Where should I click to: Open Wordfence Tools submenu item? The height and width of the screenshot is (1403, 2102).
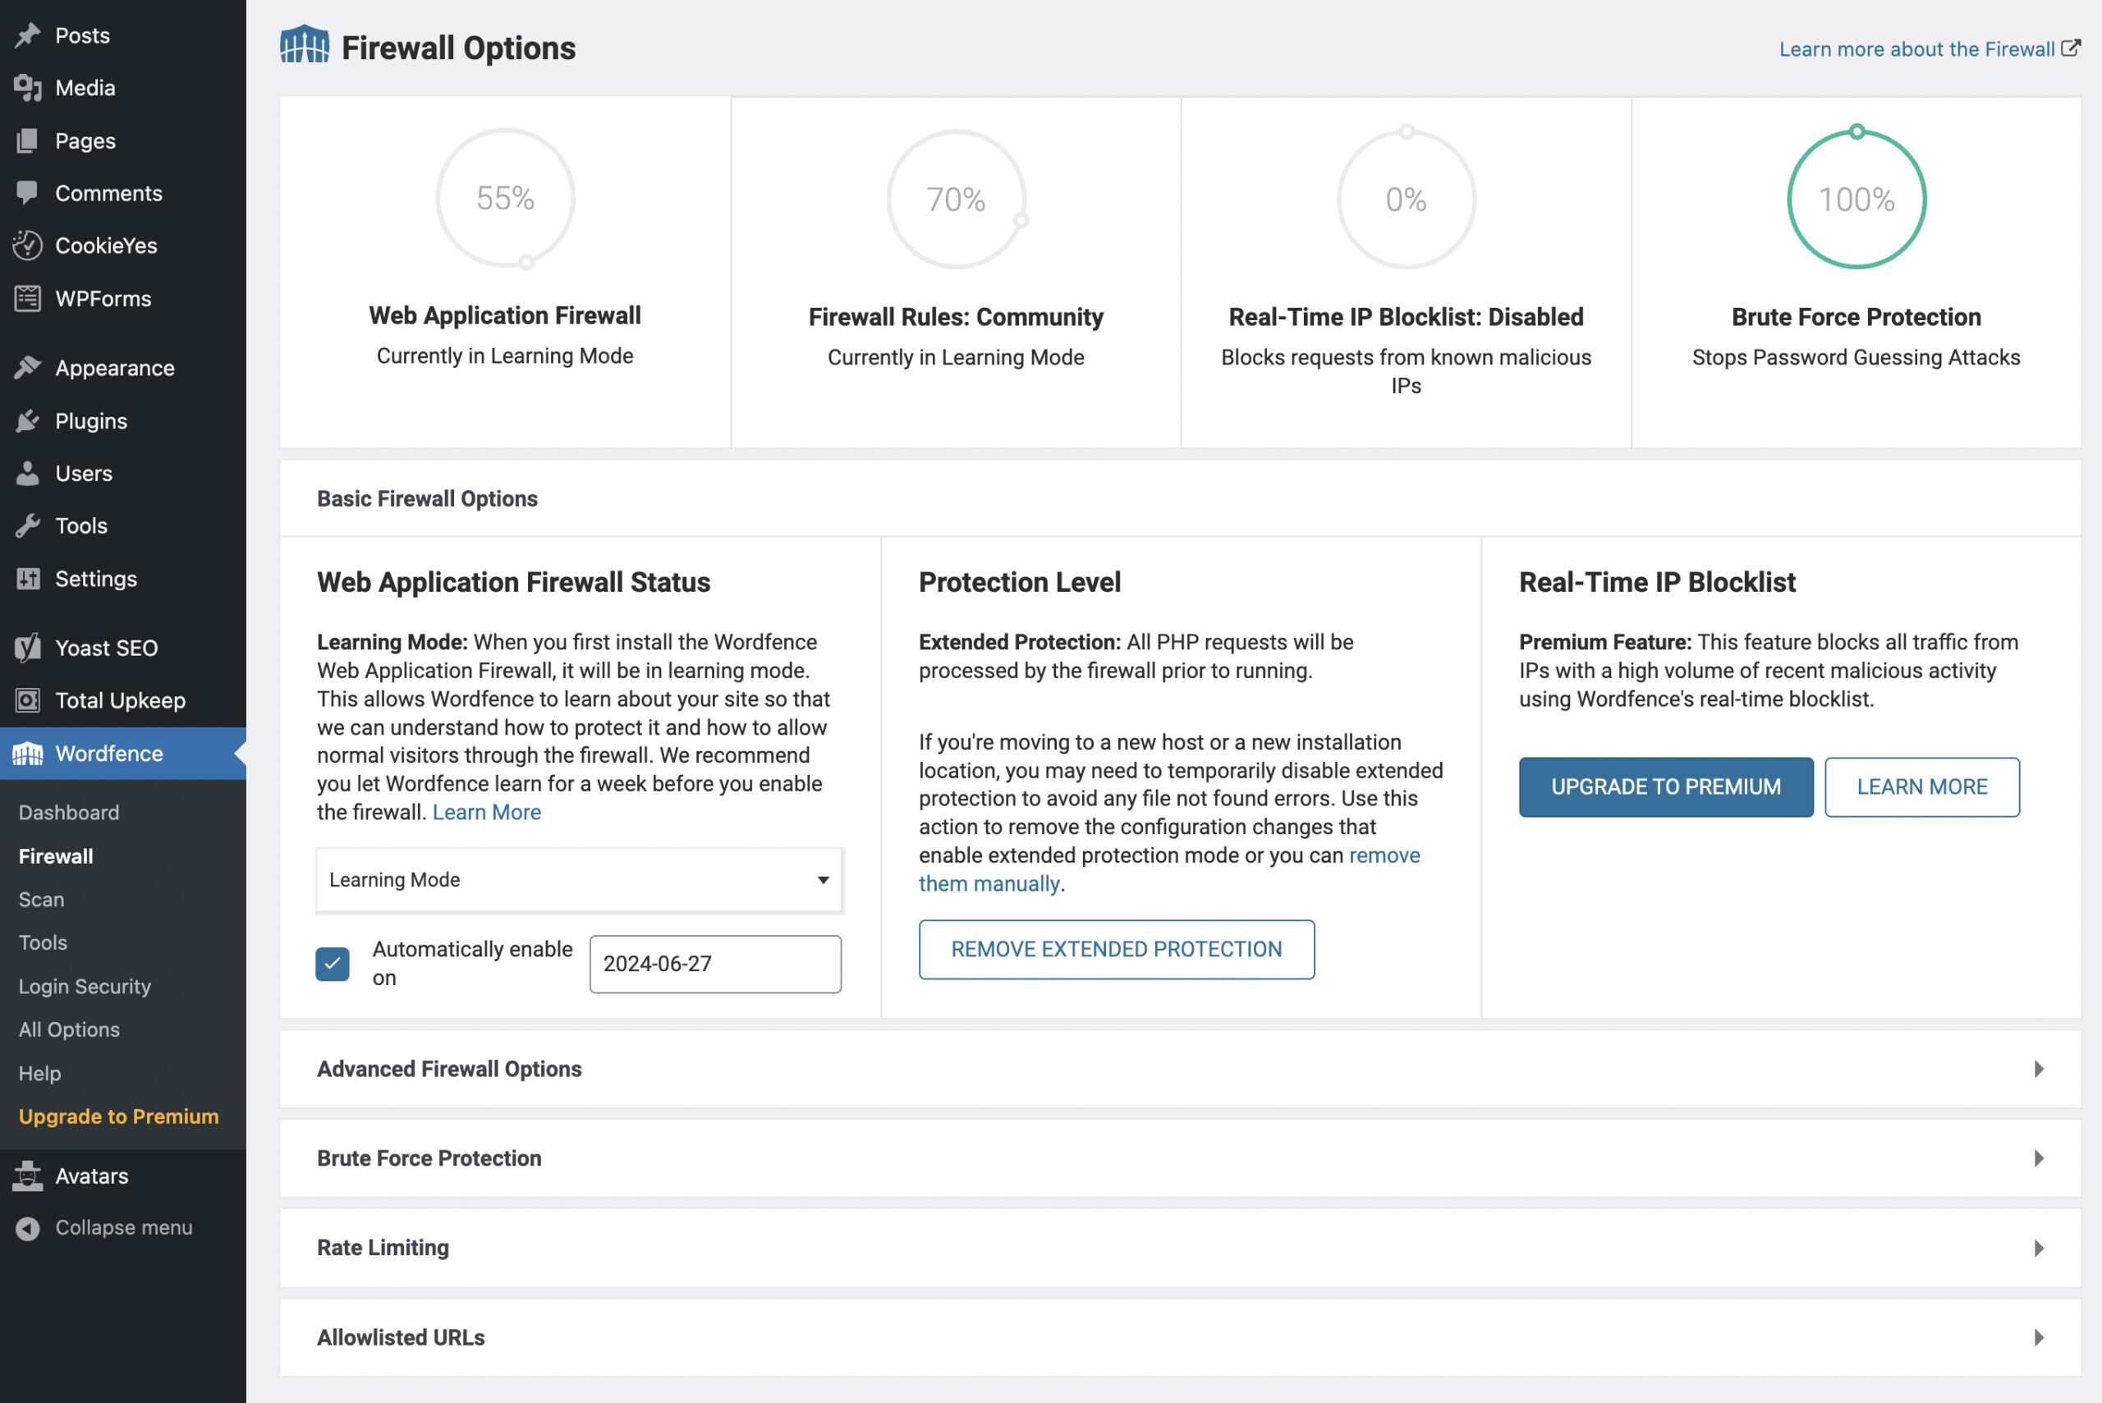43,942
